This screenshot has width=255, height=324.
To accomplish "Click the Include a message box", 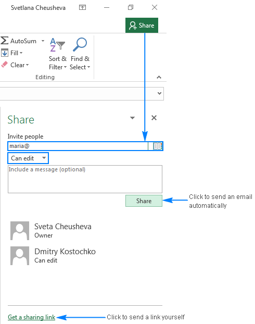I will [x=85, y=179].
